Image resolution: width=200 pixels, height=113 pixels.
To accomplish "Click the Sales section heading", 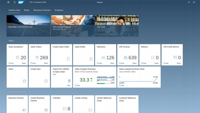I will 11,41.
